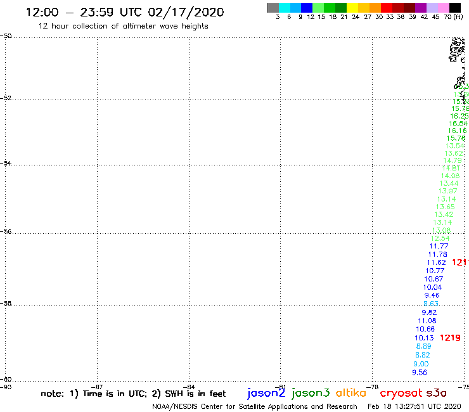
Task: Select wave height value 16.16
Action: 457,131
